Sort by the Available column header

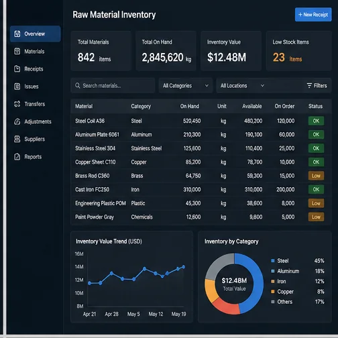pyautogui.click(x=252, y=106)
